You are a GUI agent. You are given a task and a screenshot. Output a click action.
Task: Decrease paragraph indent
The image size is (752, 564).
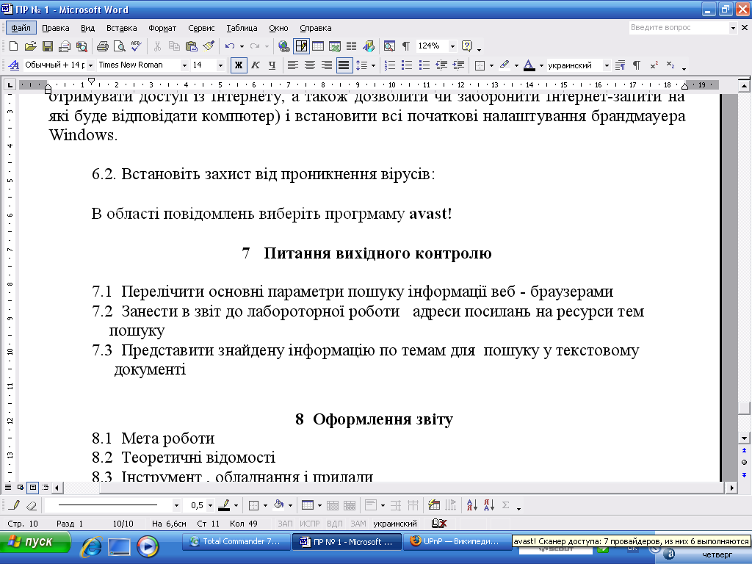coord(441,65)
